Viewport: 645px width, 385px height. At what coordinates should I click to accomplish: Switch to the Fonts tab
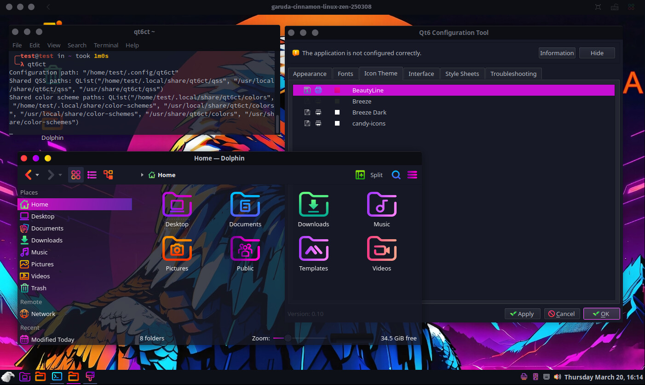point(346,74)
